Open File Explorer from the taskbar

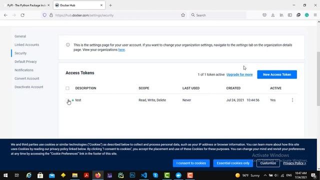(74, 175)
